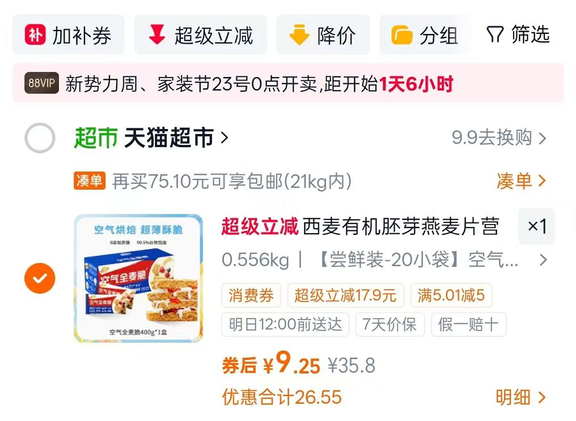Tap the green 超市 logo label
576x421 pixels.
point(95,138)
